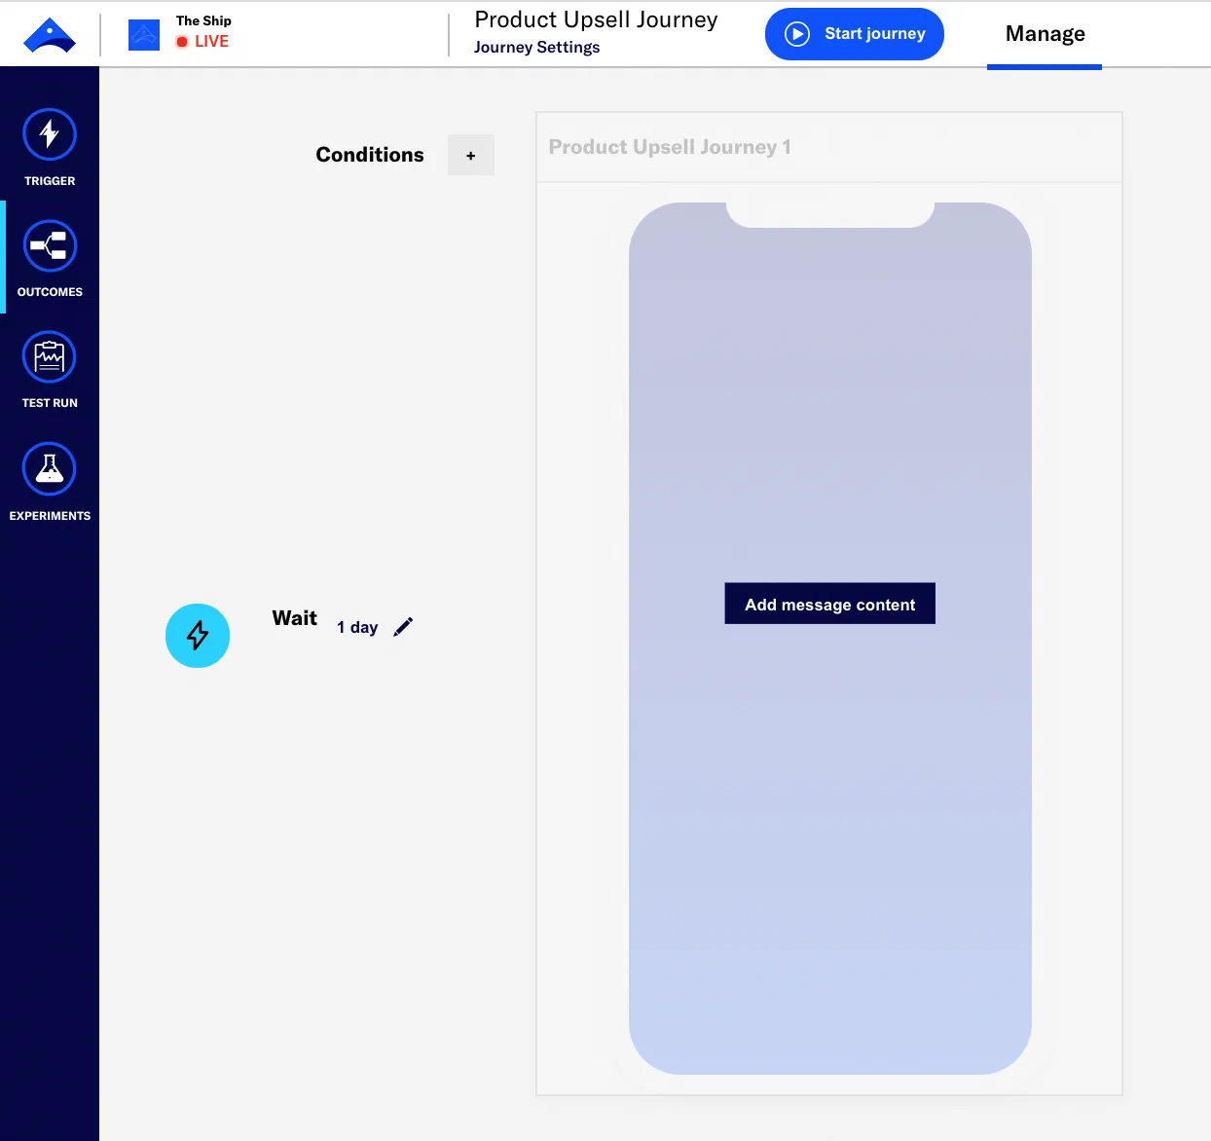Select the Product Upsell Journey 1 name field
The height and width of the screenshot is (1141, 1211).
coord(670,146)
